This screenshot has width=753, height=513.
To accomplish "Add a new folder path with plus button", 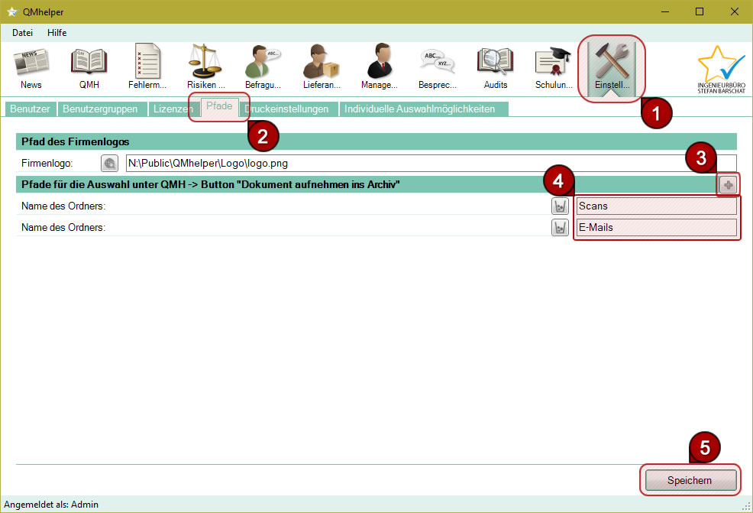I will pos(728,185).
